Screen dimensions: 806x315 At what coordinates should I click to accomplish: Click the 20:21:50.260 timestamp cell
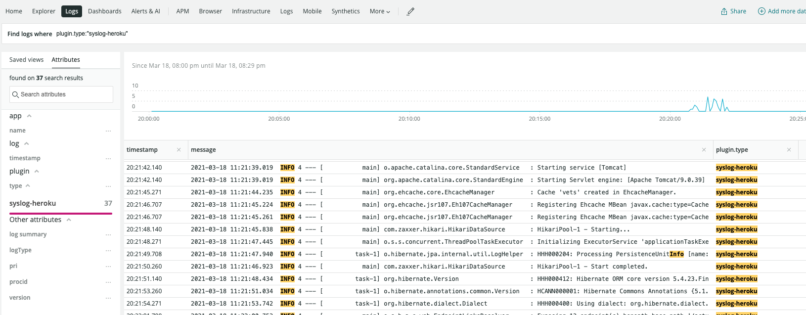[x=144, y=267]
